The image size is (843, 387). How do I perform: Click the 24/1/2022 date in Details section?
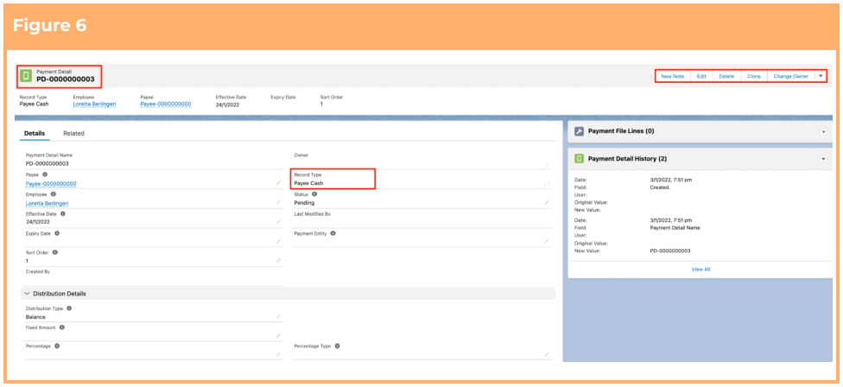[38, 221]
